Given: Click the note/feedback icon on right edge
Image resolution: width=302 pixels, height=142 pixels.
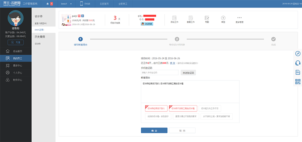Looking at the screenshot, I should coord(298,72).
